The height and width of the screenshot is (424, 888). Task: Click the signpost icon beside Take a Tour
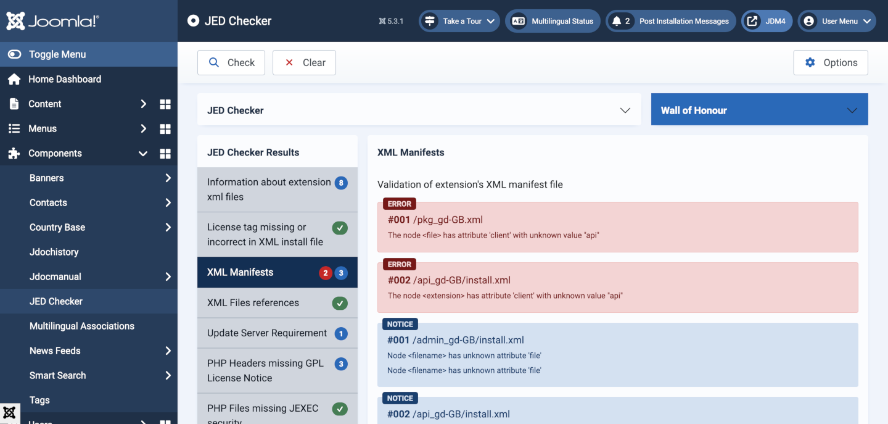tap(430, 21)
